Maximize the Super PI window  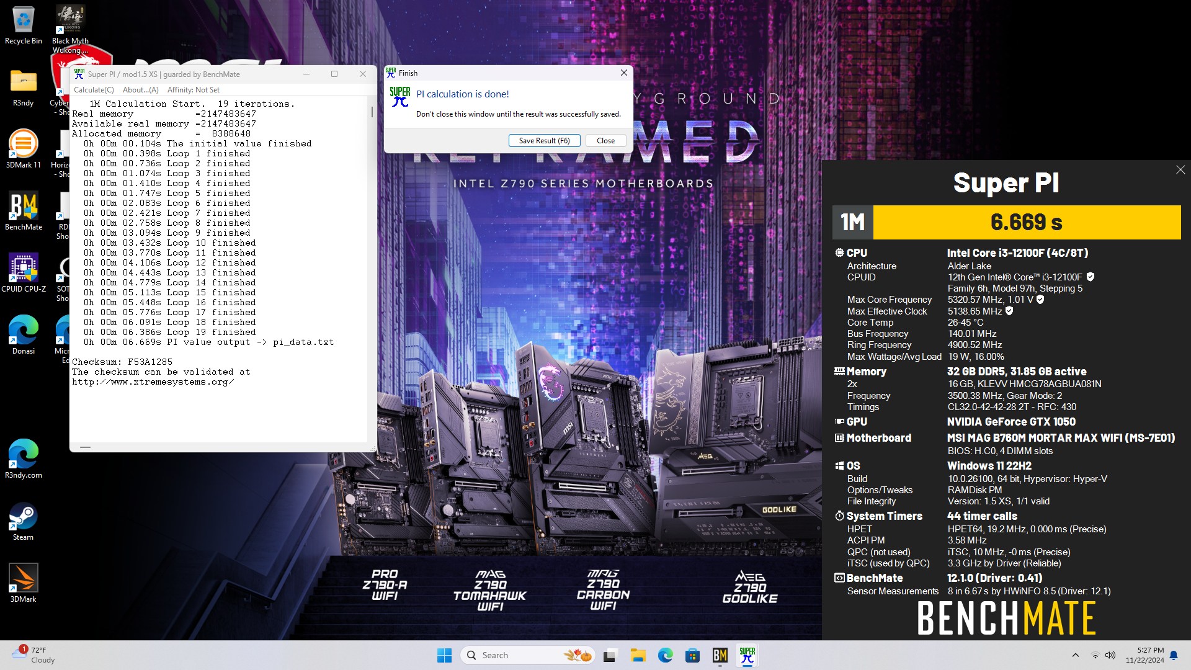tap(334, 74)
